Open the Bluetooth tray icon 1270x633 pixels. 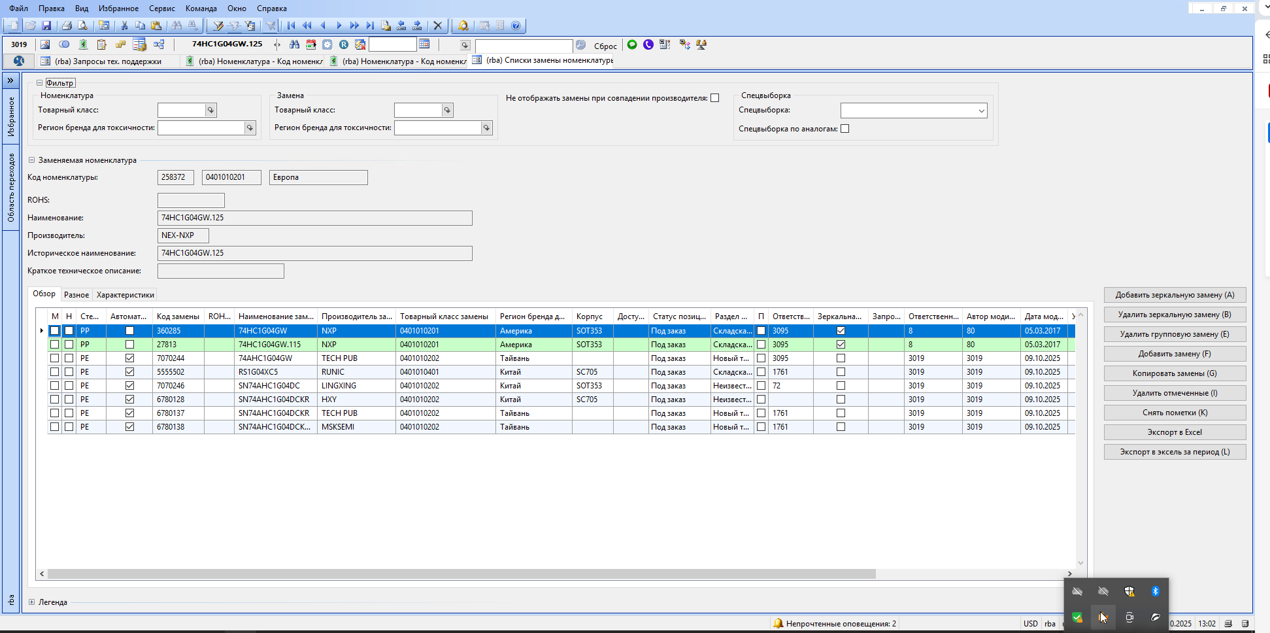coord(1155,591)
